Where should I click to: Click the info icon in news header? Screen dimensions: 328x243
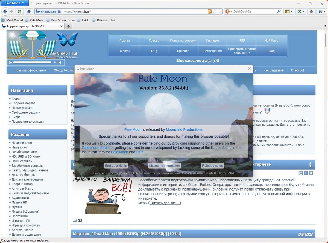tap(310, 165)
